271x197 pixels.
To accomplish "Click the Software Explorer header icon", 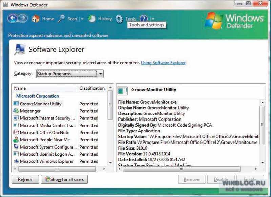I will [x=20, y=49].
